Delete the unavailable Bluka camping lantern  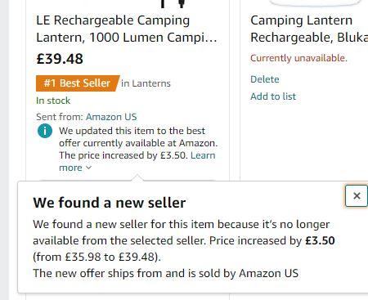click(265, 79)
